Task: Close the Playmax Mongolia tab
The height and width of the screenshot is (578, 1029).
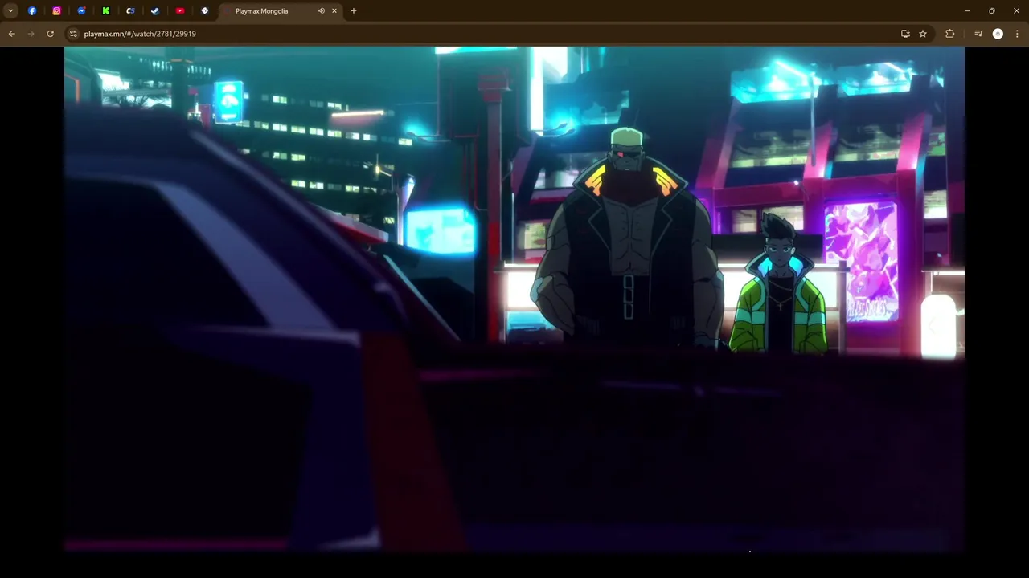Action: coord(334,11)
